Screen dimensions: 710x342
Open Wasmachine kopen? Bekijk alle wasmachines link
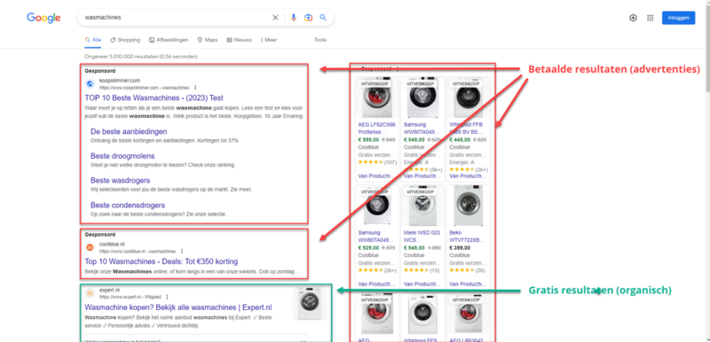178,307
